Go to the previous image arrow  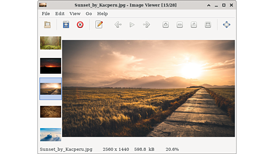(118, 25)
